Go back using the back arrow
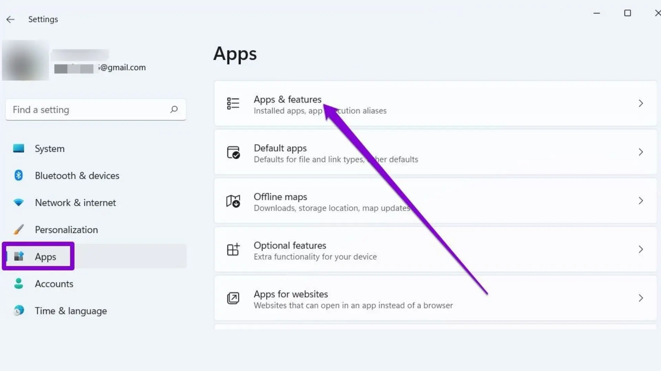This screenshot has width=661, height=371. (10, 19)
